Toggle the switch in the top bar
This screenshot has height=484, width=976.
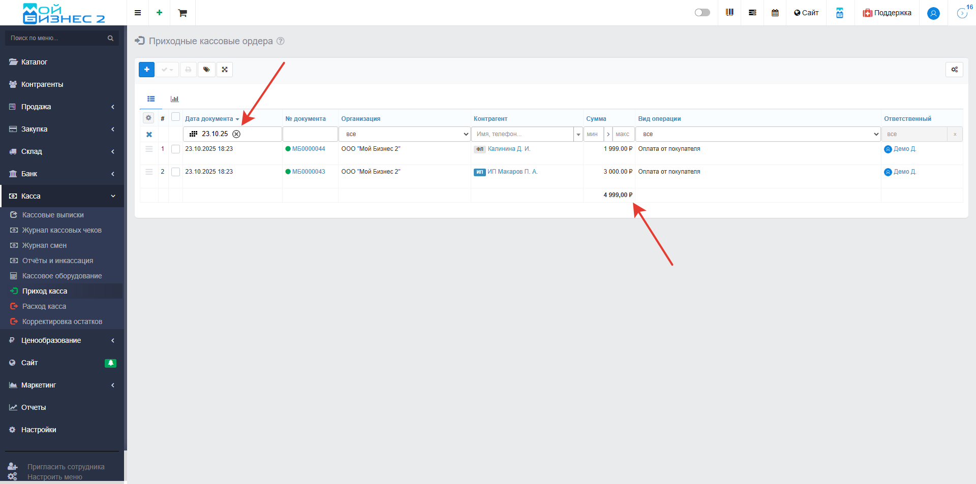tap(702, 13)
